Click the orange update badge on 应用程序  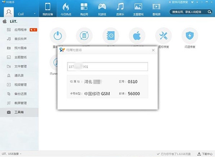(x=33, y=30)
